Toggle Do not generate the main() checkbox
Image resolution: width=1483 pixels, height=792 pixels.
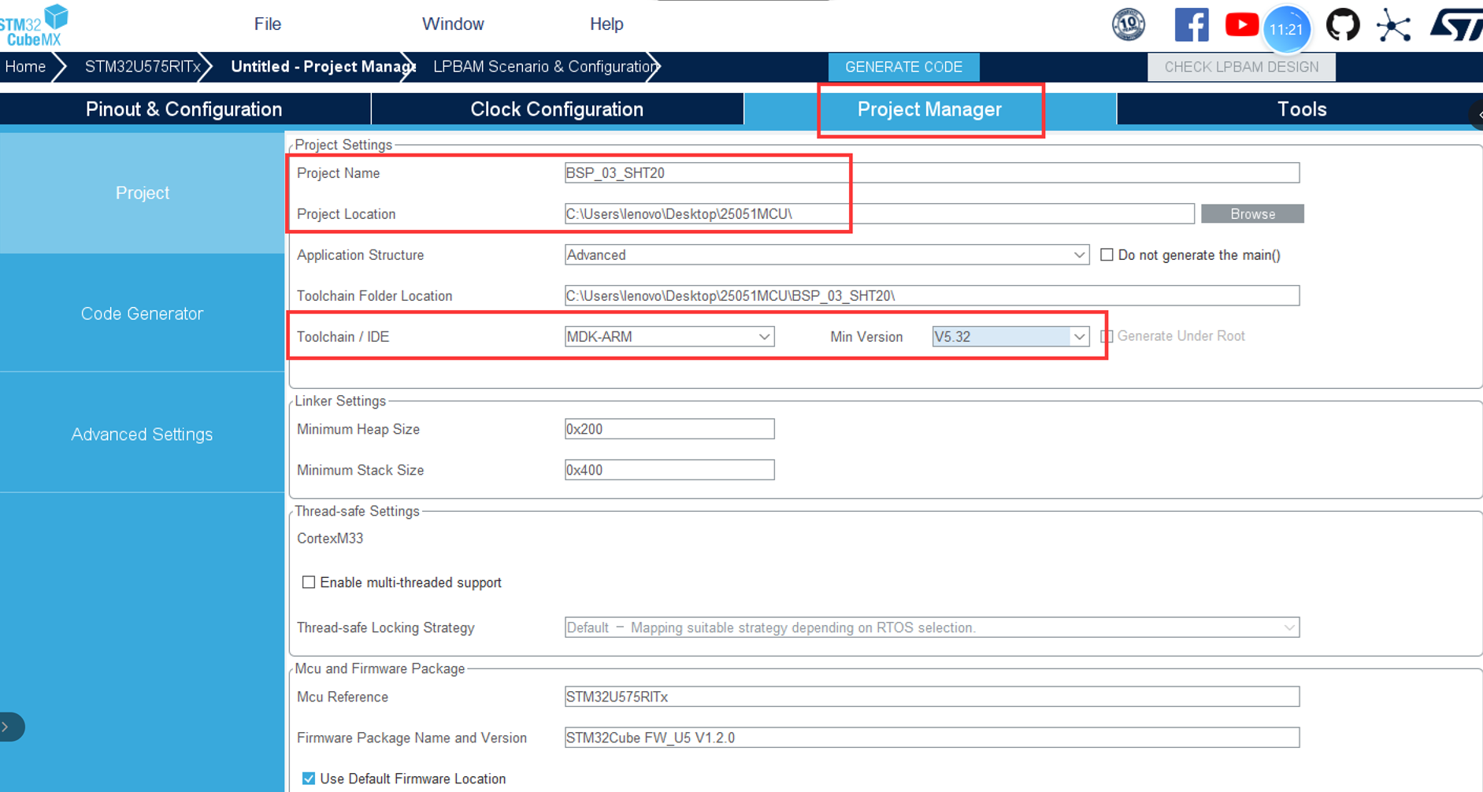click(1107, 255)
